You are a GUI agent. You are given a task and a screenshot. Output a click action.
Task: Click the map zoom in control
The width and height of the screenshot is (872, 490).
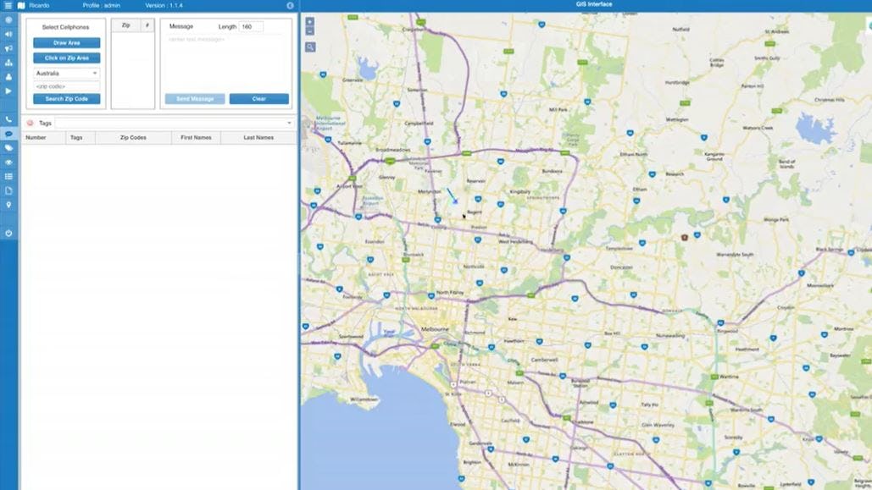(x=310, y=20)
